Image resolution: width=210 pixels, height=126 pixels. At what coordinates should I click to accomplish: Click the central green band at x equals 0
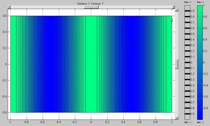click(91, 64)
